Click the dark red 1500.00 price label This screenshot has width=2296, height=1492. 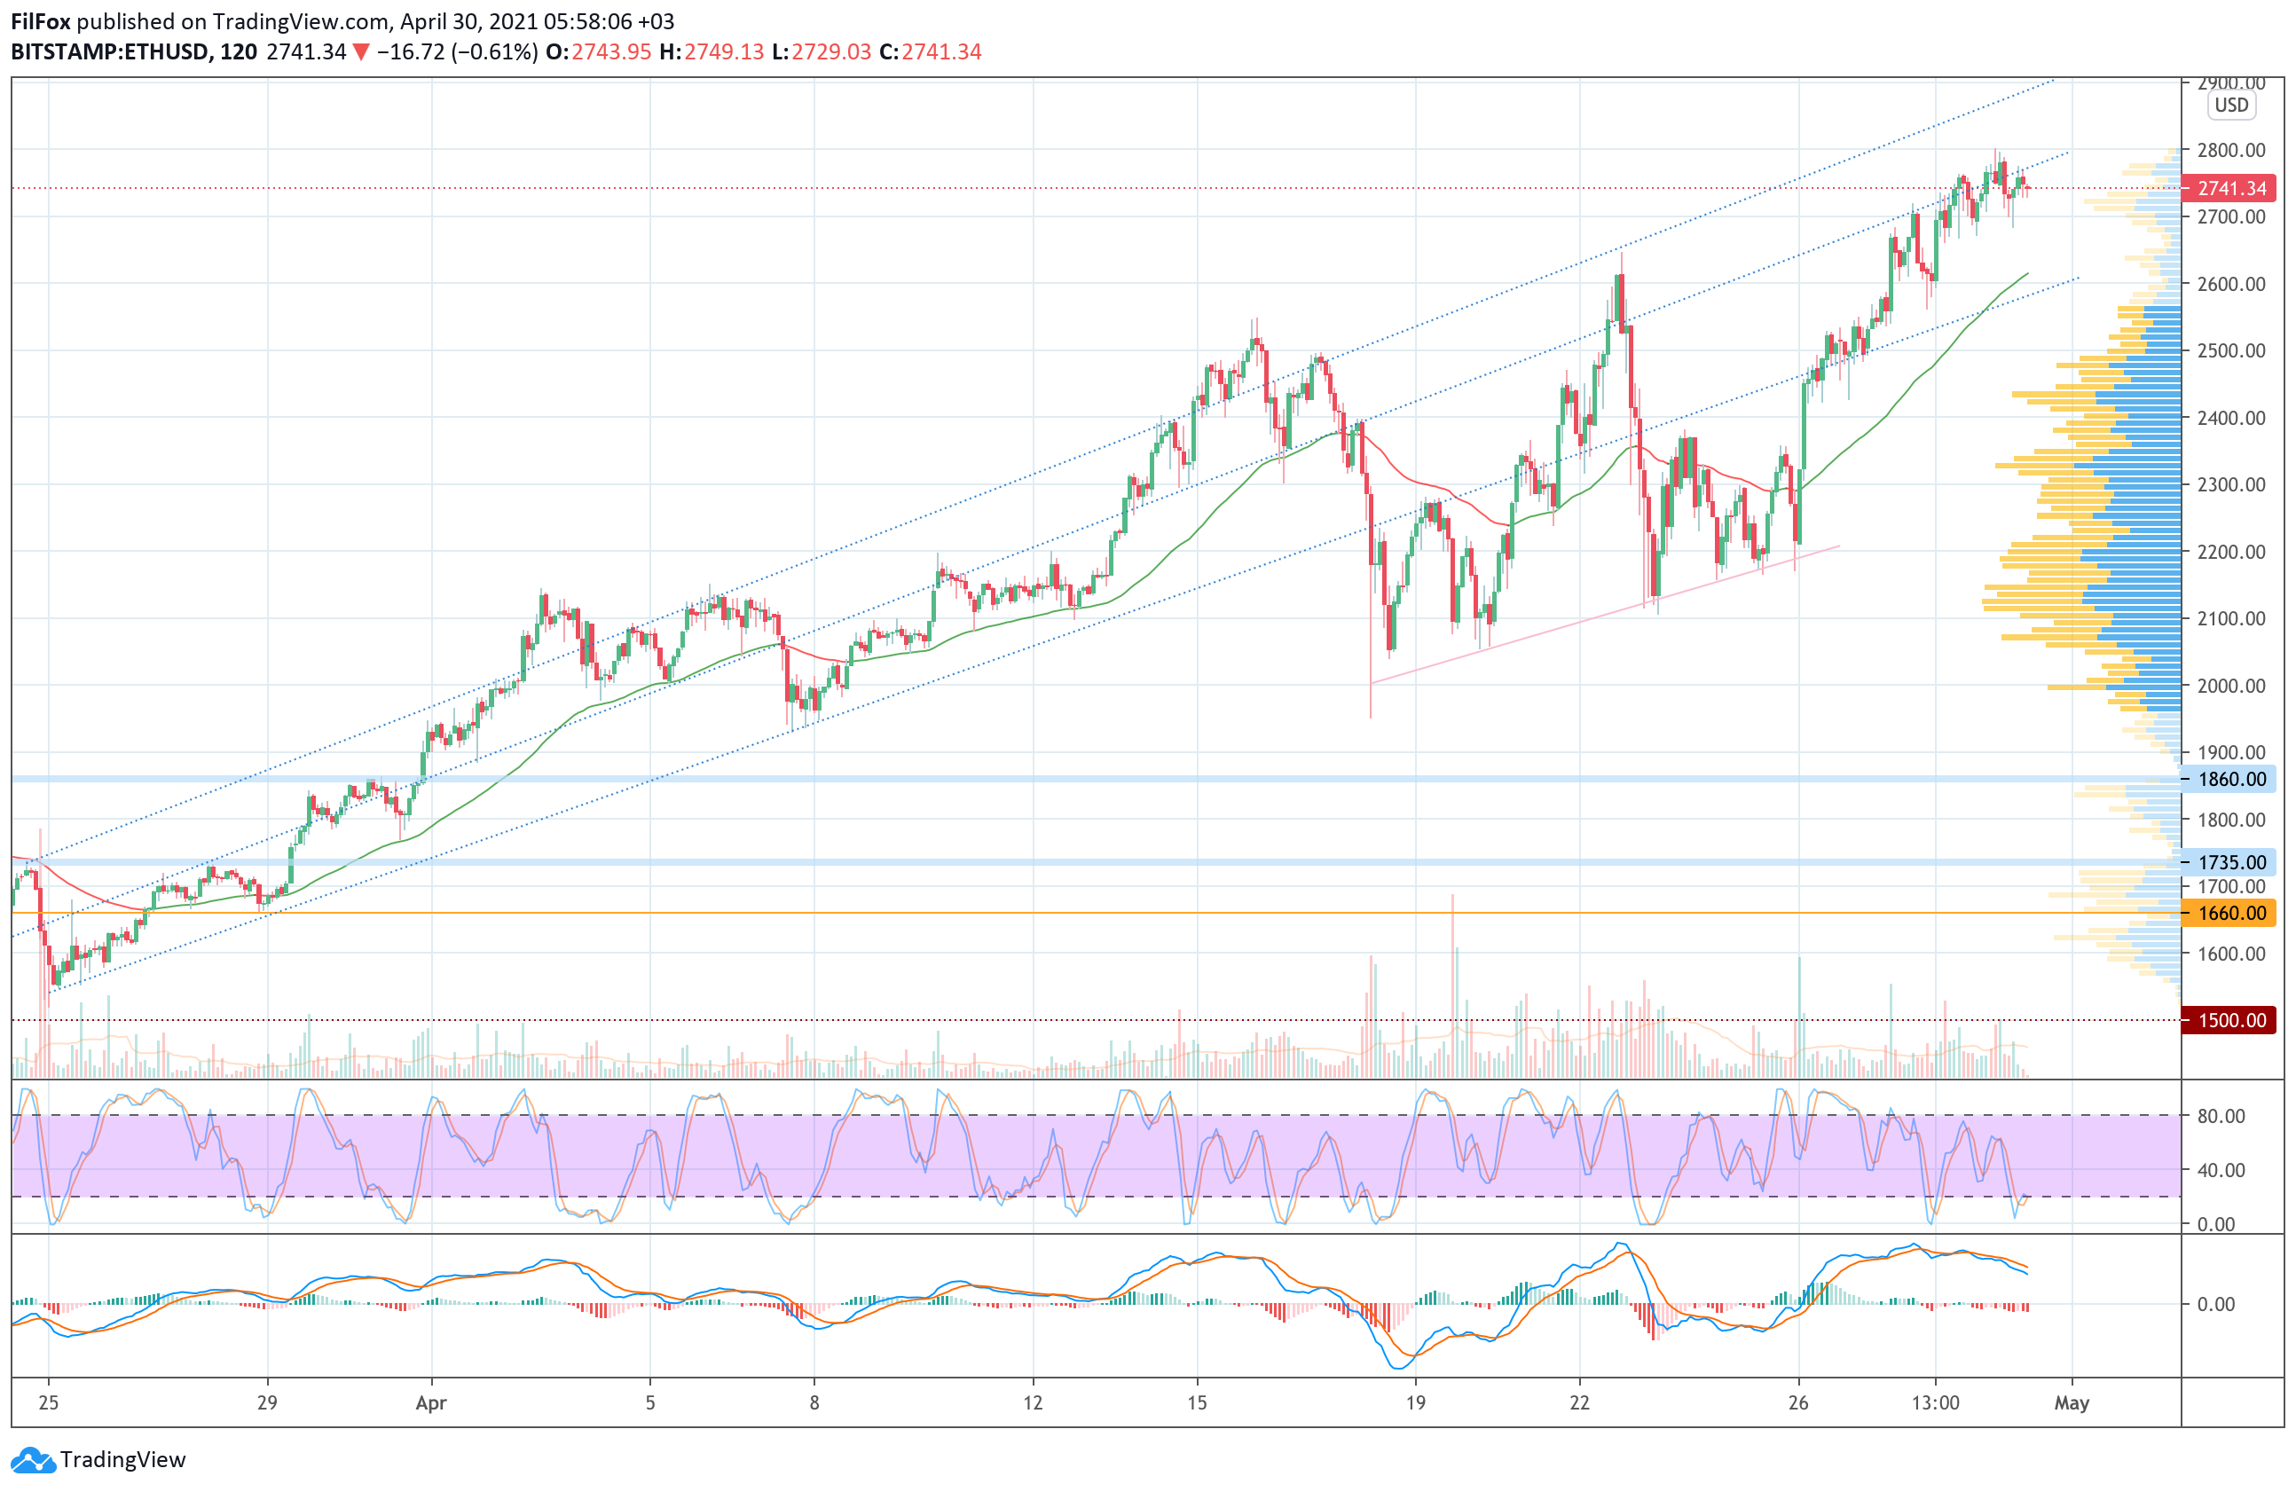(x=2229, y=1020)
